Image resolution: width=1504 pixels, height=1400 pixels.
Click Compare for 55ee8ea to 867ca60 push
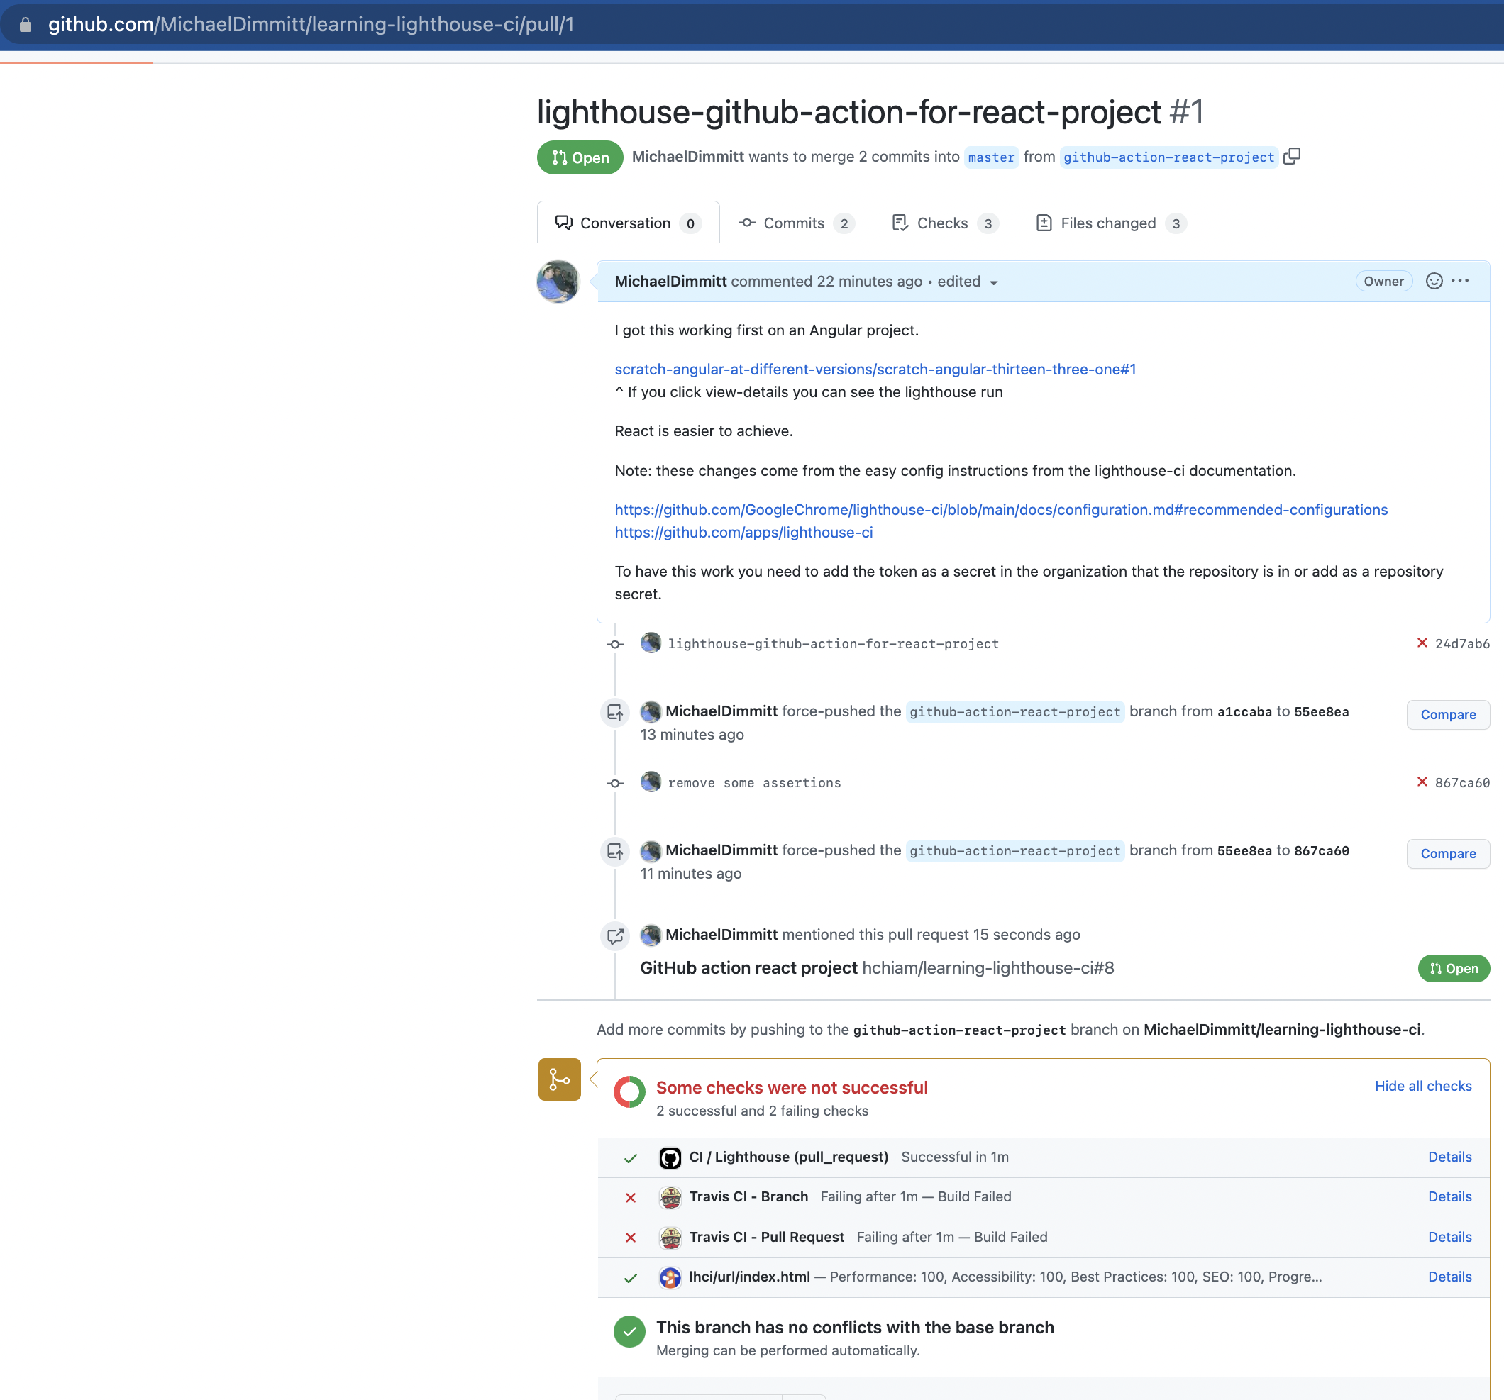click(1448, 853)
